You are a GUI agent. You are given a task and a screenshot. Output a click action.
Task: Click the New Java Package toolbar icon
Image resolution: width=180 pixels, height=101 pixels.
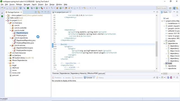57,8
